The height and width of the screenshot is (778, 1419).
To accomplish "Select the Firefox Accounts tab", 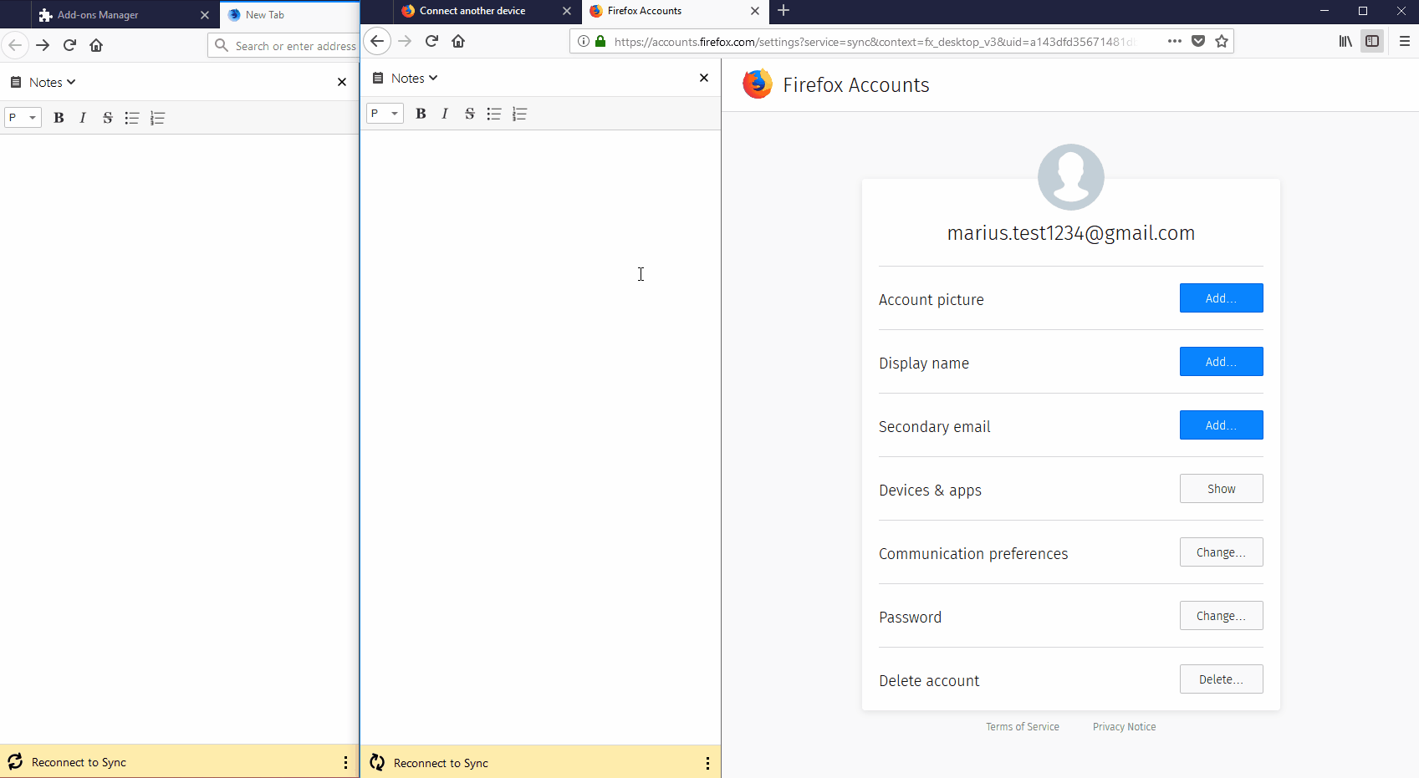I will pos(675,11).
